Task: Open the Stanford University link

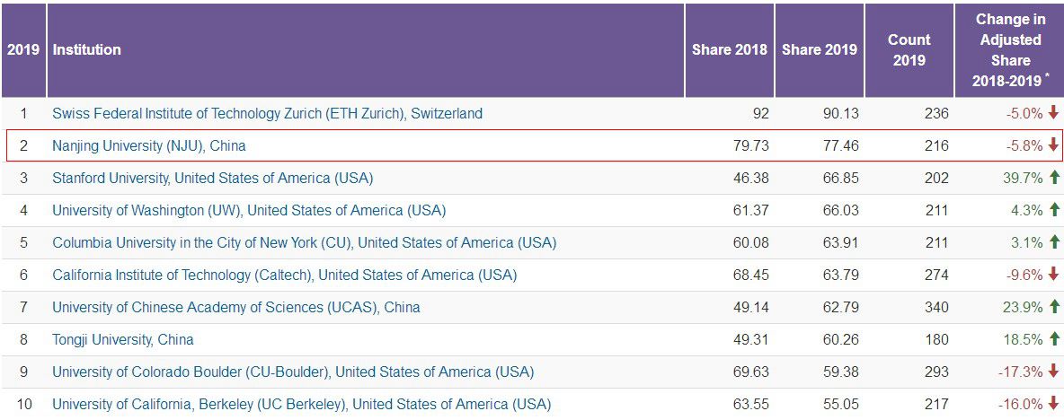Action: pos(212,178)
